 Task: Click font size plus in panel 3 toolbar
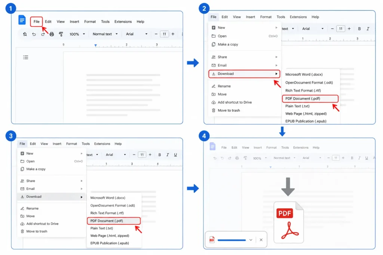point(150,155)
